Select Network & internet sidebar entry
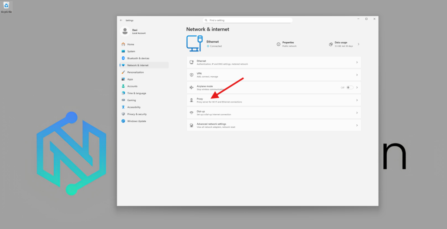447x229 pixels. point(144,65)
